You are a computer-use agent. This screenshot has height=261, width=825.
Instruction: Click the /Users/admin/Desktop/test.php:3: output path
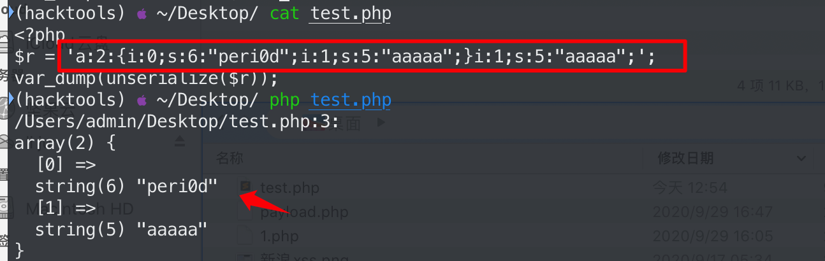(x=177, y=122)
